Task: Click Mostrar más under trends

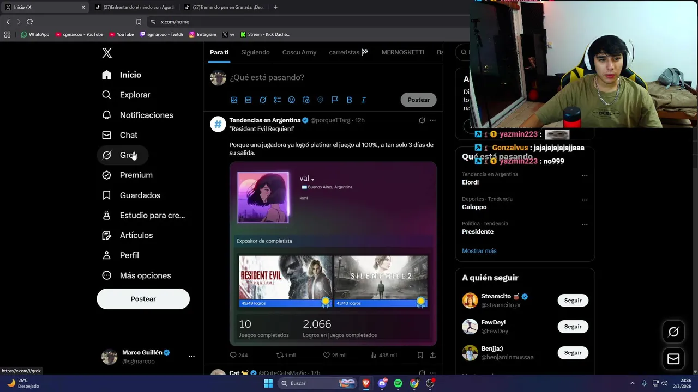Action: point(479,251)
